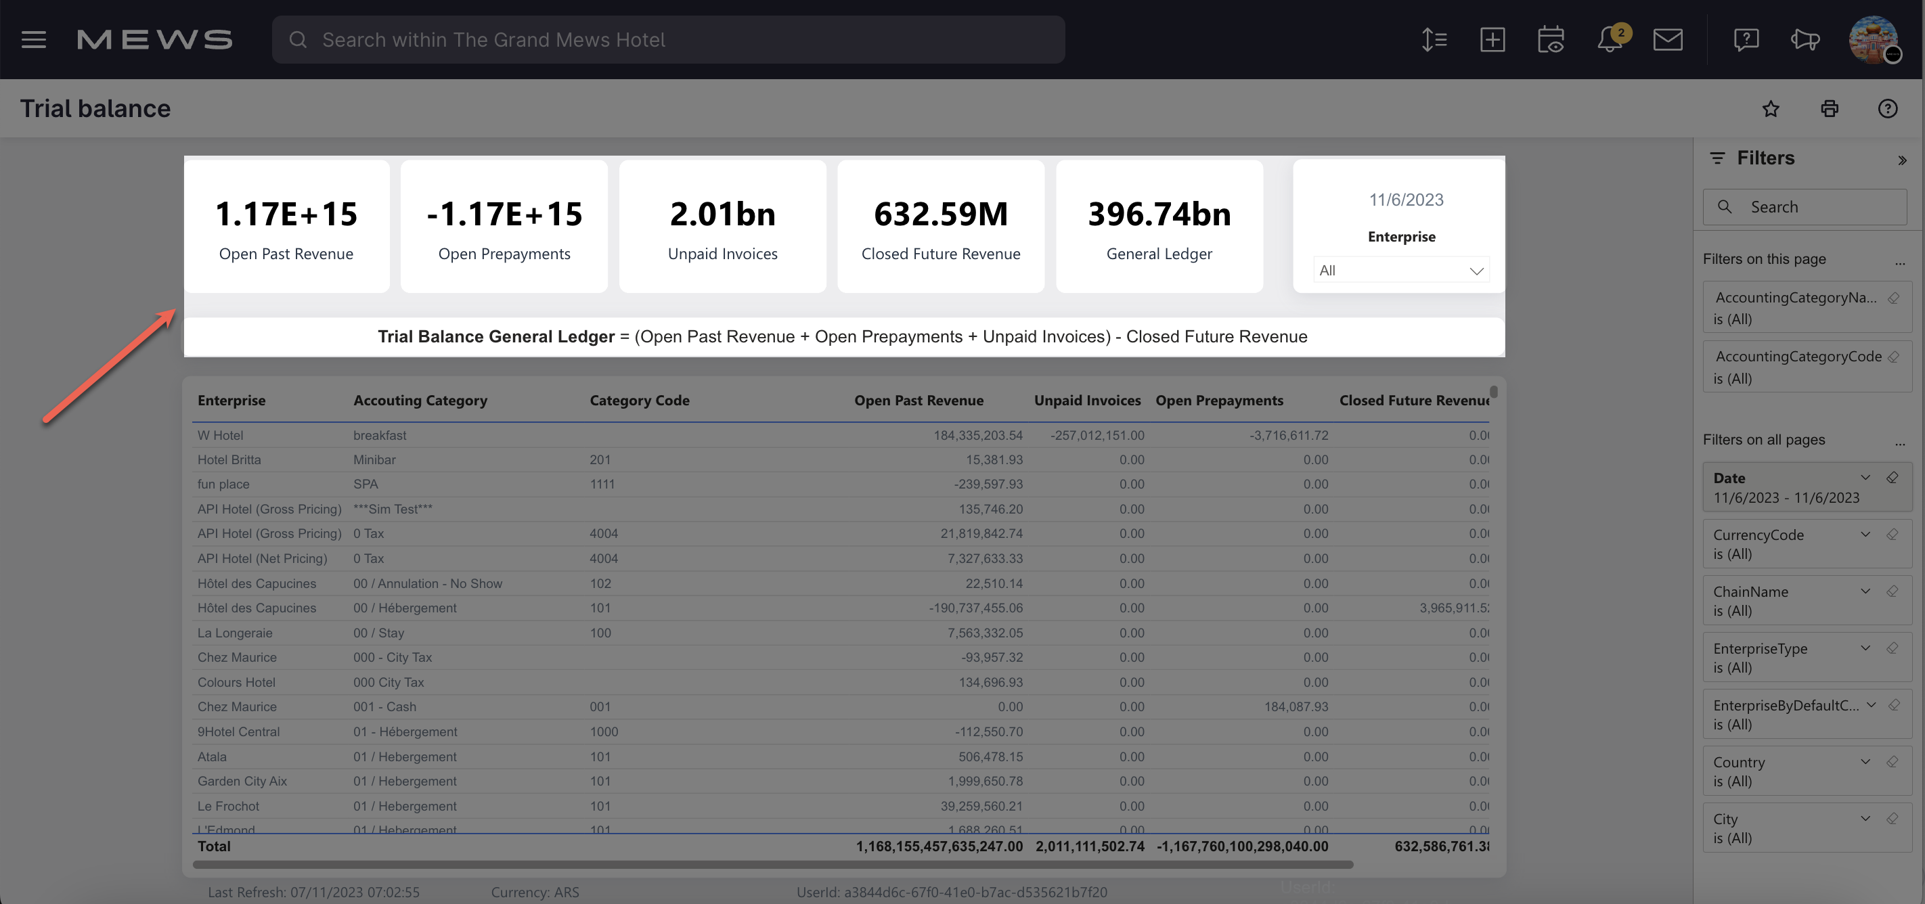Expand the ChainName filter
1925x904 pixels.
coord(1865,591)
